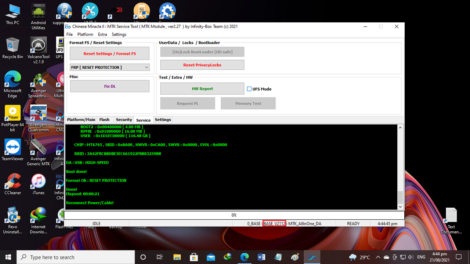Open Settings menu in menu bar
This screenshot has height=264, width=470.
[119, 34]
